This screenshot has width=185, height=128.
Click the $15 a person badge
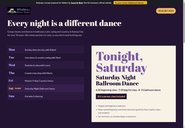pos(111,96)
